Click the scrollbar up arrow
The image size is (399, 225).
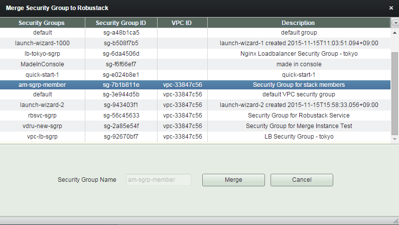point(394,33)
